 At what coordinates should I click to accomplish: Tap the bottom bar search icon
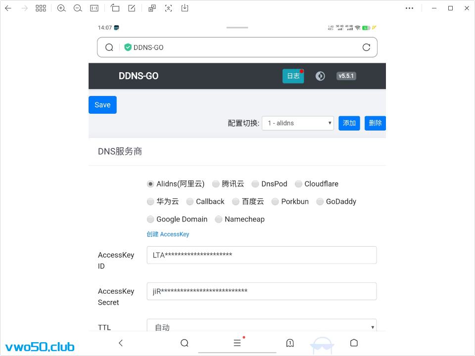coord(185,343)
